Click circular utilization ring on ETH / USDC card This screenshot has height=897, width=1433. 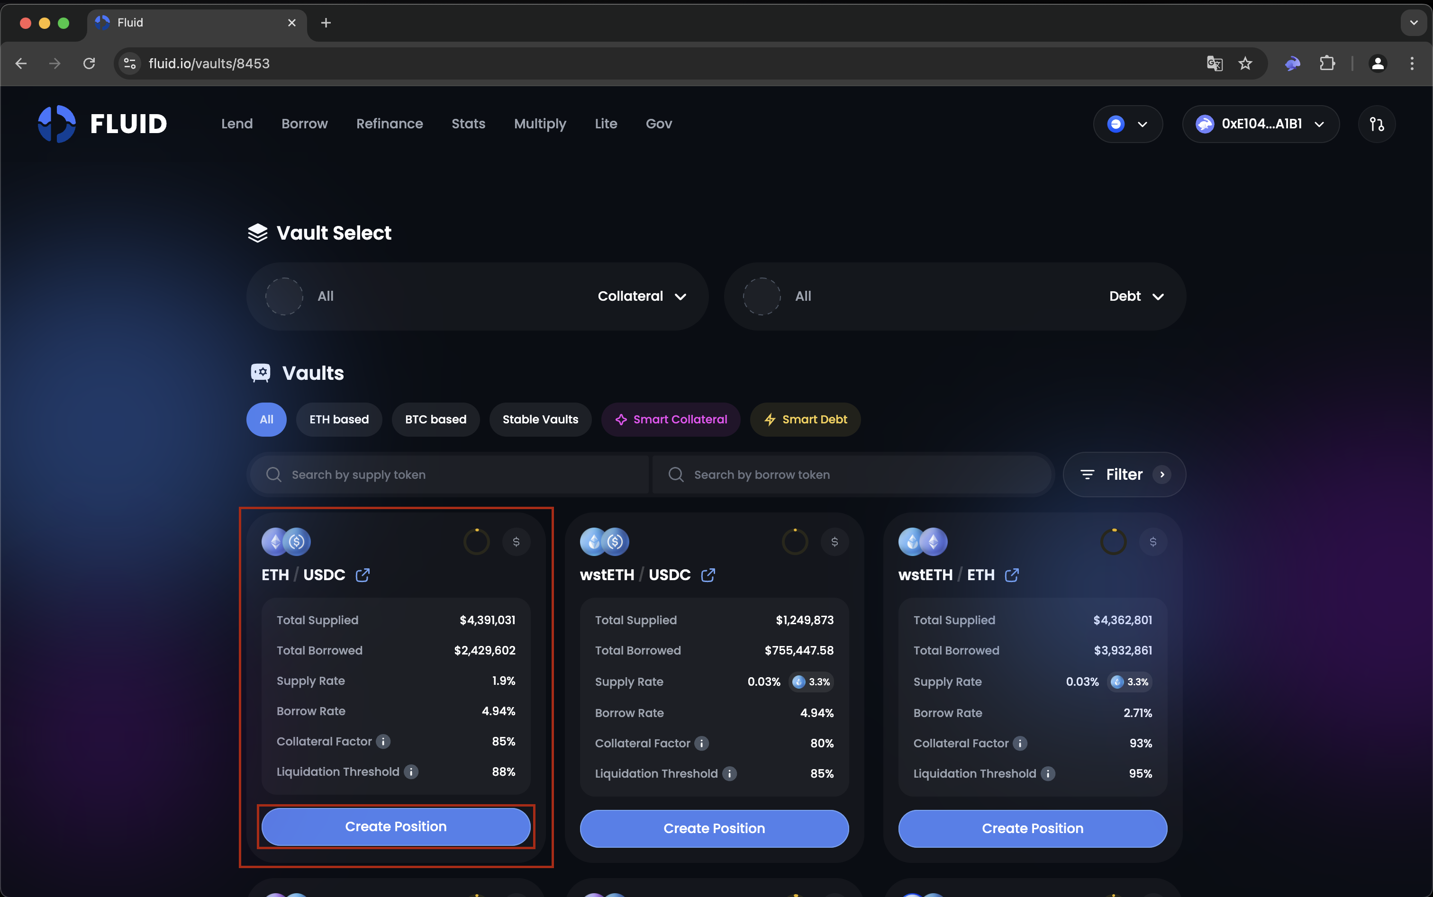point(477,542)
